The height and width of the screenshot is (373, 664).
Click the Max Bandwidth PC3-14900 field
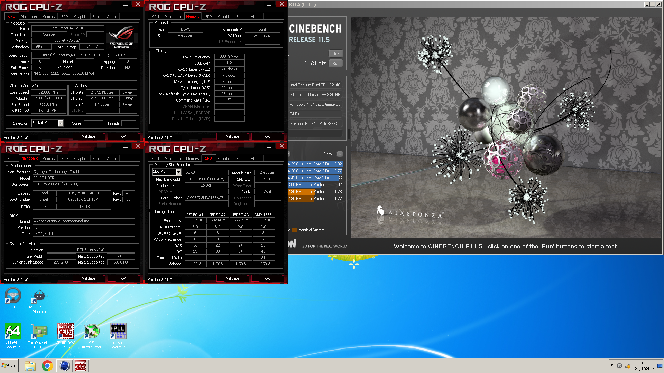coord(206,179)
